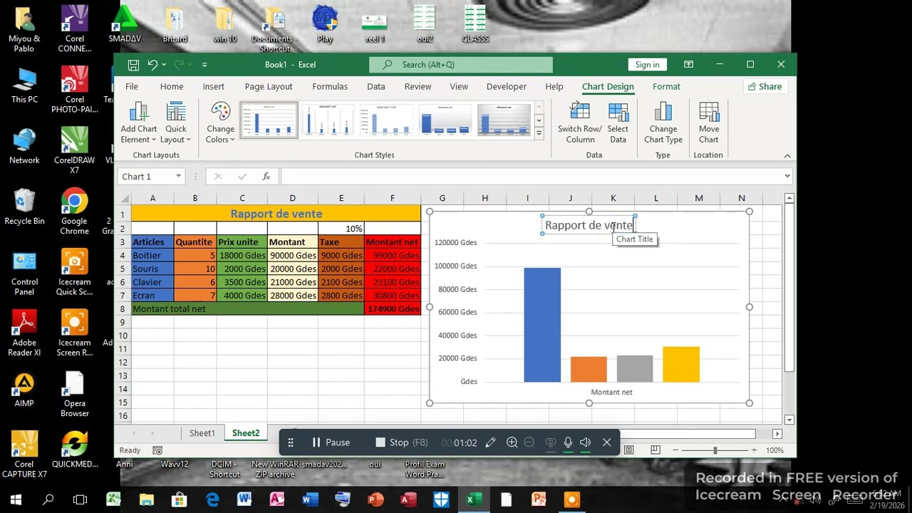Switch to Page Break Preview view

pyautogui.click(x=655, y=450)
